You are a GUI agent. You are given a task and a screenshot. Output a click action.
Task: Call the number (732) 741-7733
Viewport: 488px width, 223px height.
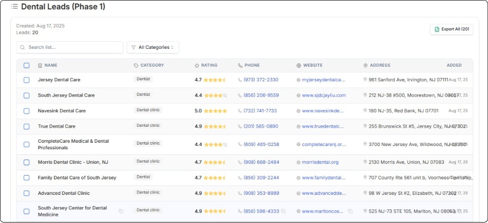click(x=260, y=111)
